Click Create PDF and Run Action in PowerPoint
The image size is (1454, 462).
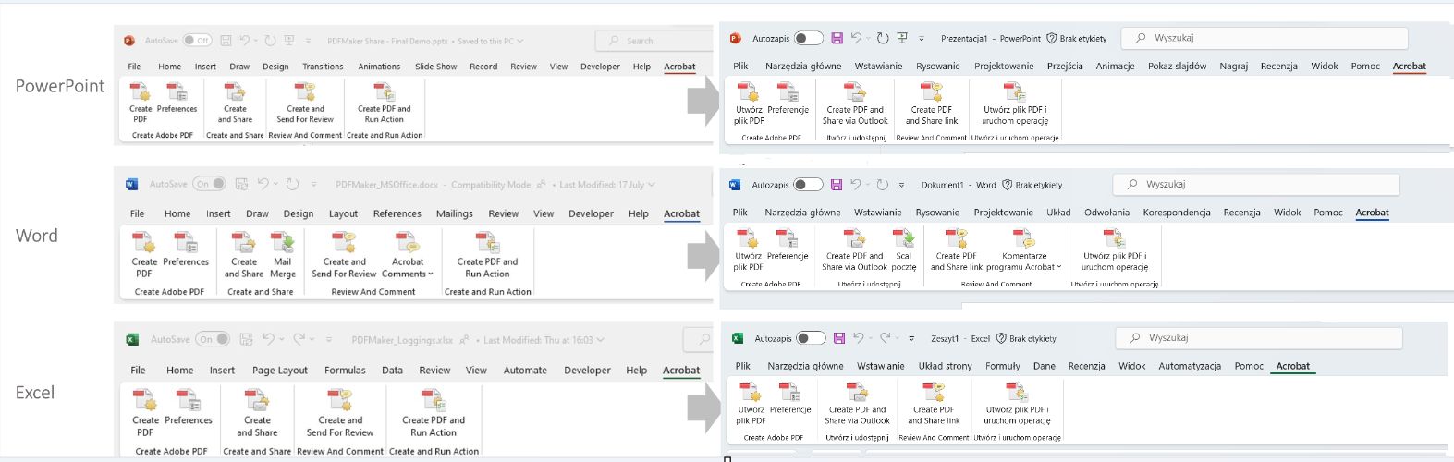click(385, 103)
